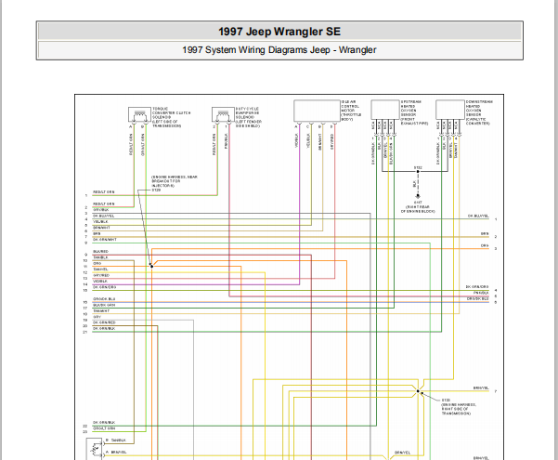Click the BRN/YEL splice dot near transmission note
Screen dimensions: 558x460
pos(418,391)
